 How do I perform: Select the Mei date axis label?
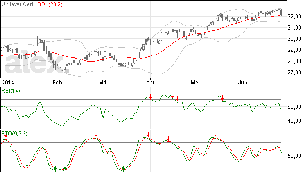(195, 82)
